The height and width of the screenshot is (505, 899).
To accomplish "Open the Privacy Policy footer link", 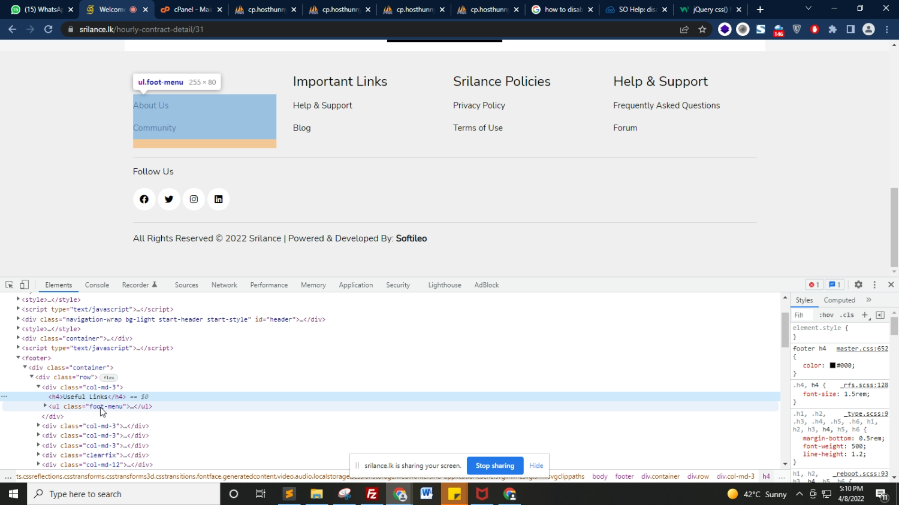I will tap(479, 105).
